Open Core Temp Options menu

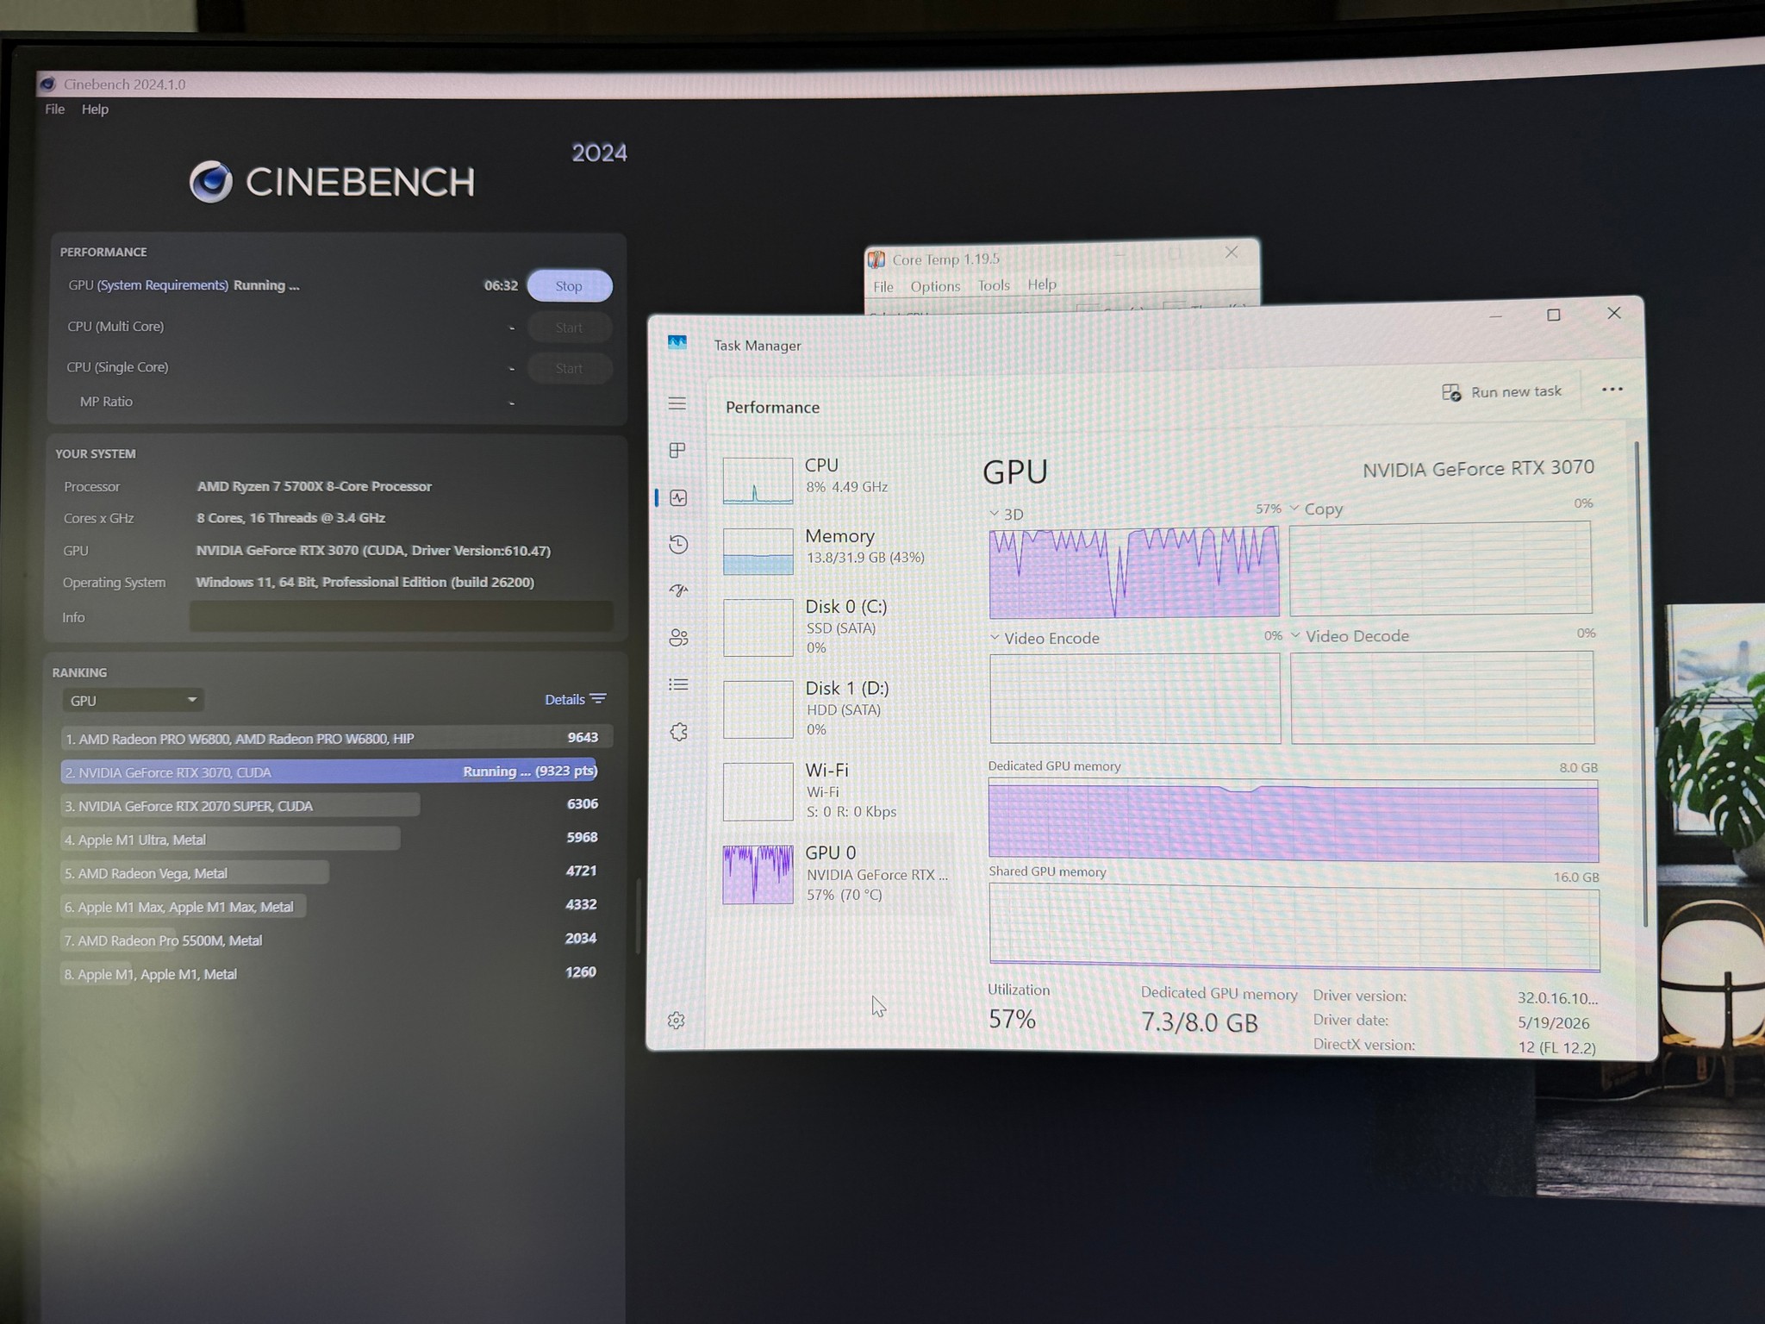pos(935,286)
